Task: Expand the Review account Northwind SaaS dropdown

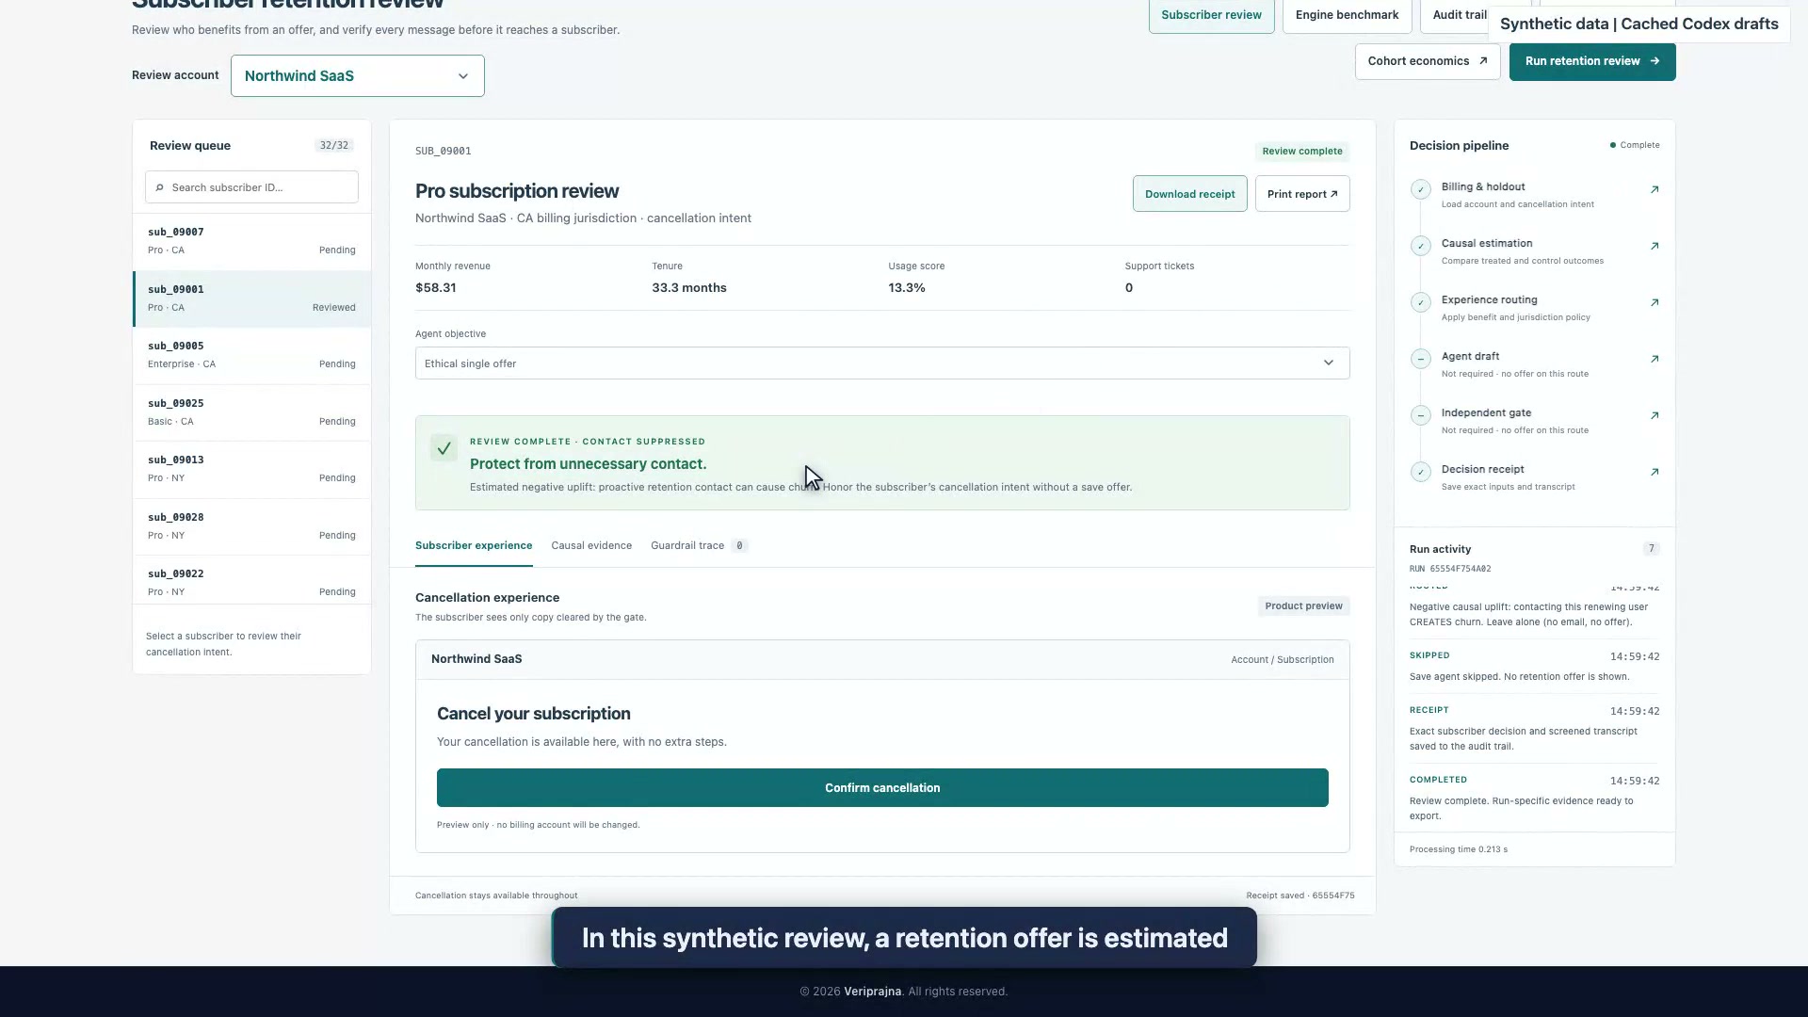Action: pos(358,76)
